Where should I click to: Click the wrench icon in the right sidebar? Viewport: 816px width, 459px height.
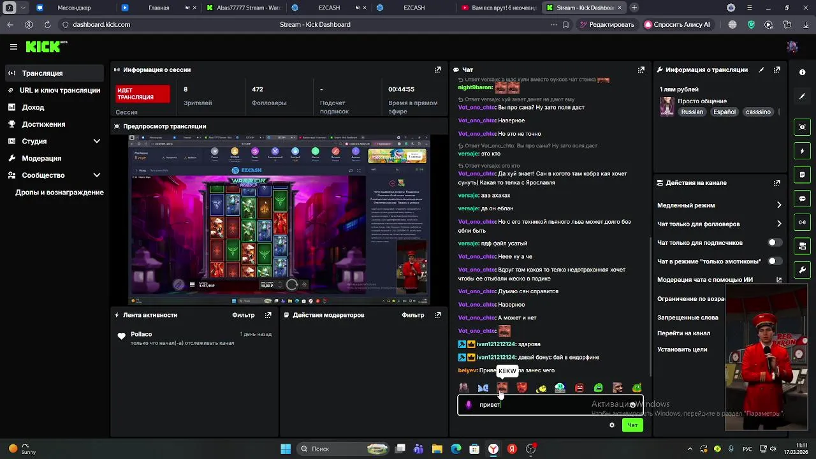point(803,270)
